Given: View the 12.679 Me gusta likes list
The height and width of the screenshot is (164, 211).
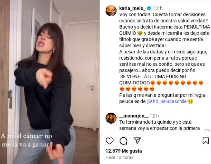Looking at the screenshot, I should (x=124, y=151).
